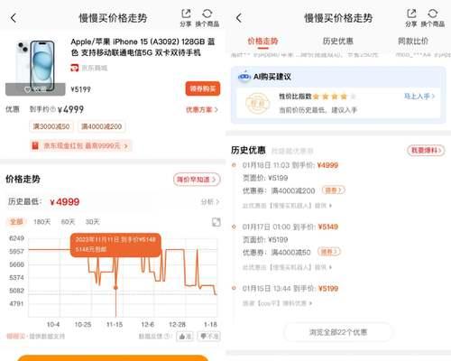Tap the 11月11日 price tooltip on chart
Screen dimensions: 451x361
tap(115, 245)
